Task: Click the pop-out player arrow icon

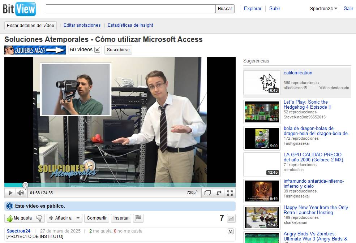Action: [x=219, y=193]
